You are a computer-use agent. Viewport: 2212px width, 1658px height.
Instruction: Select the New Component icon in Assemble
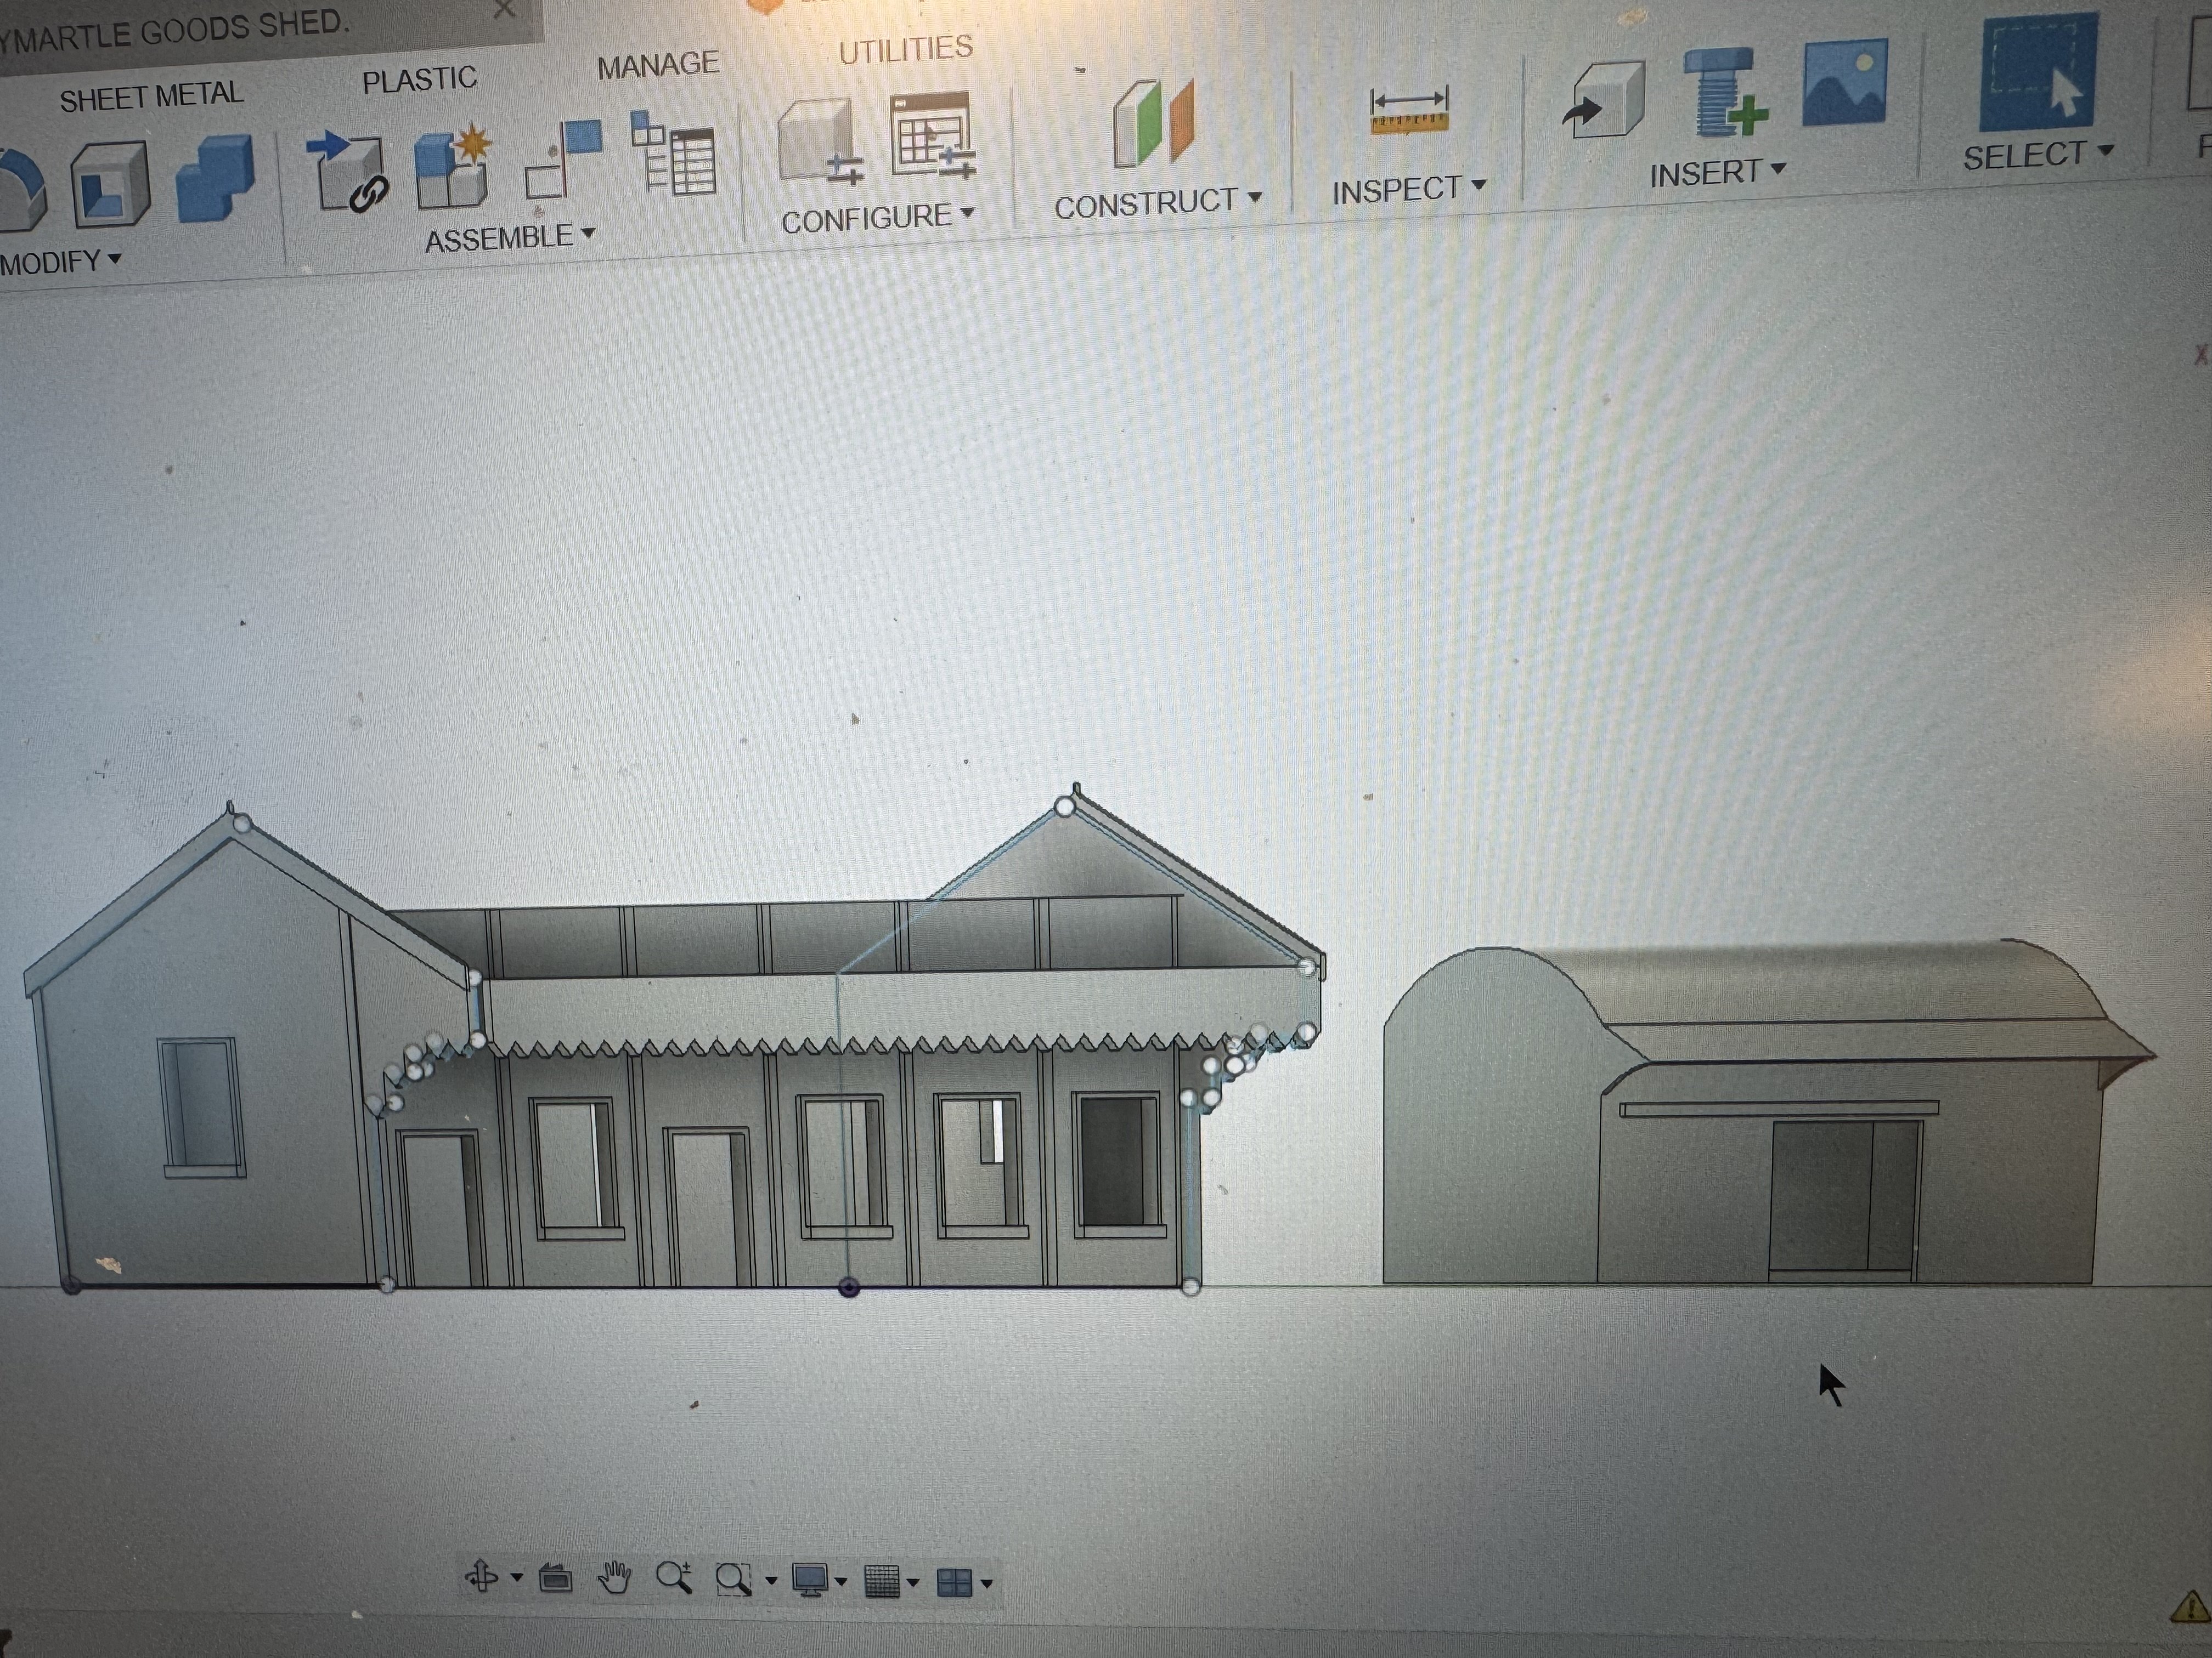coord(453,167)
